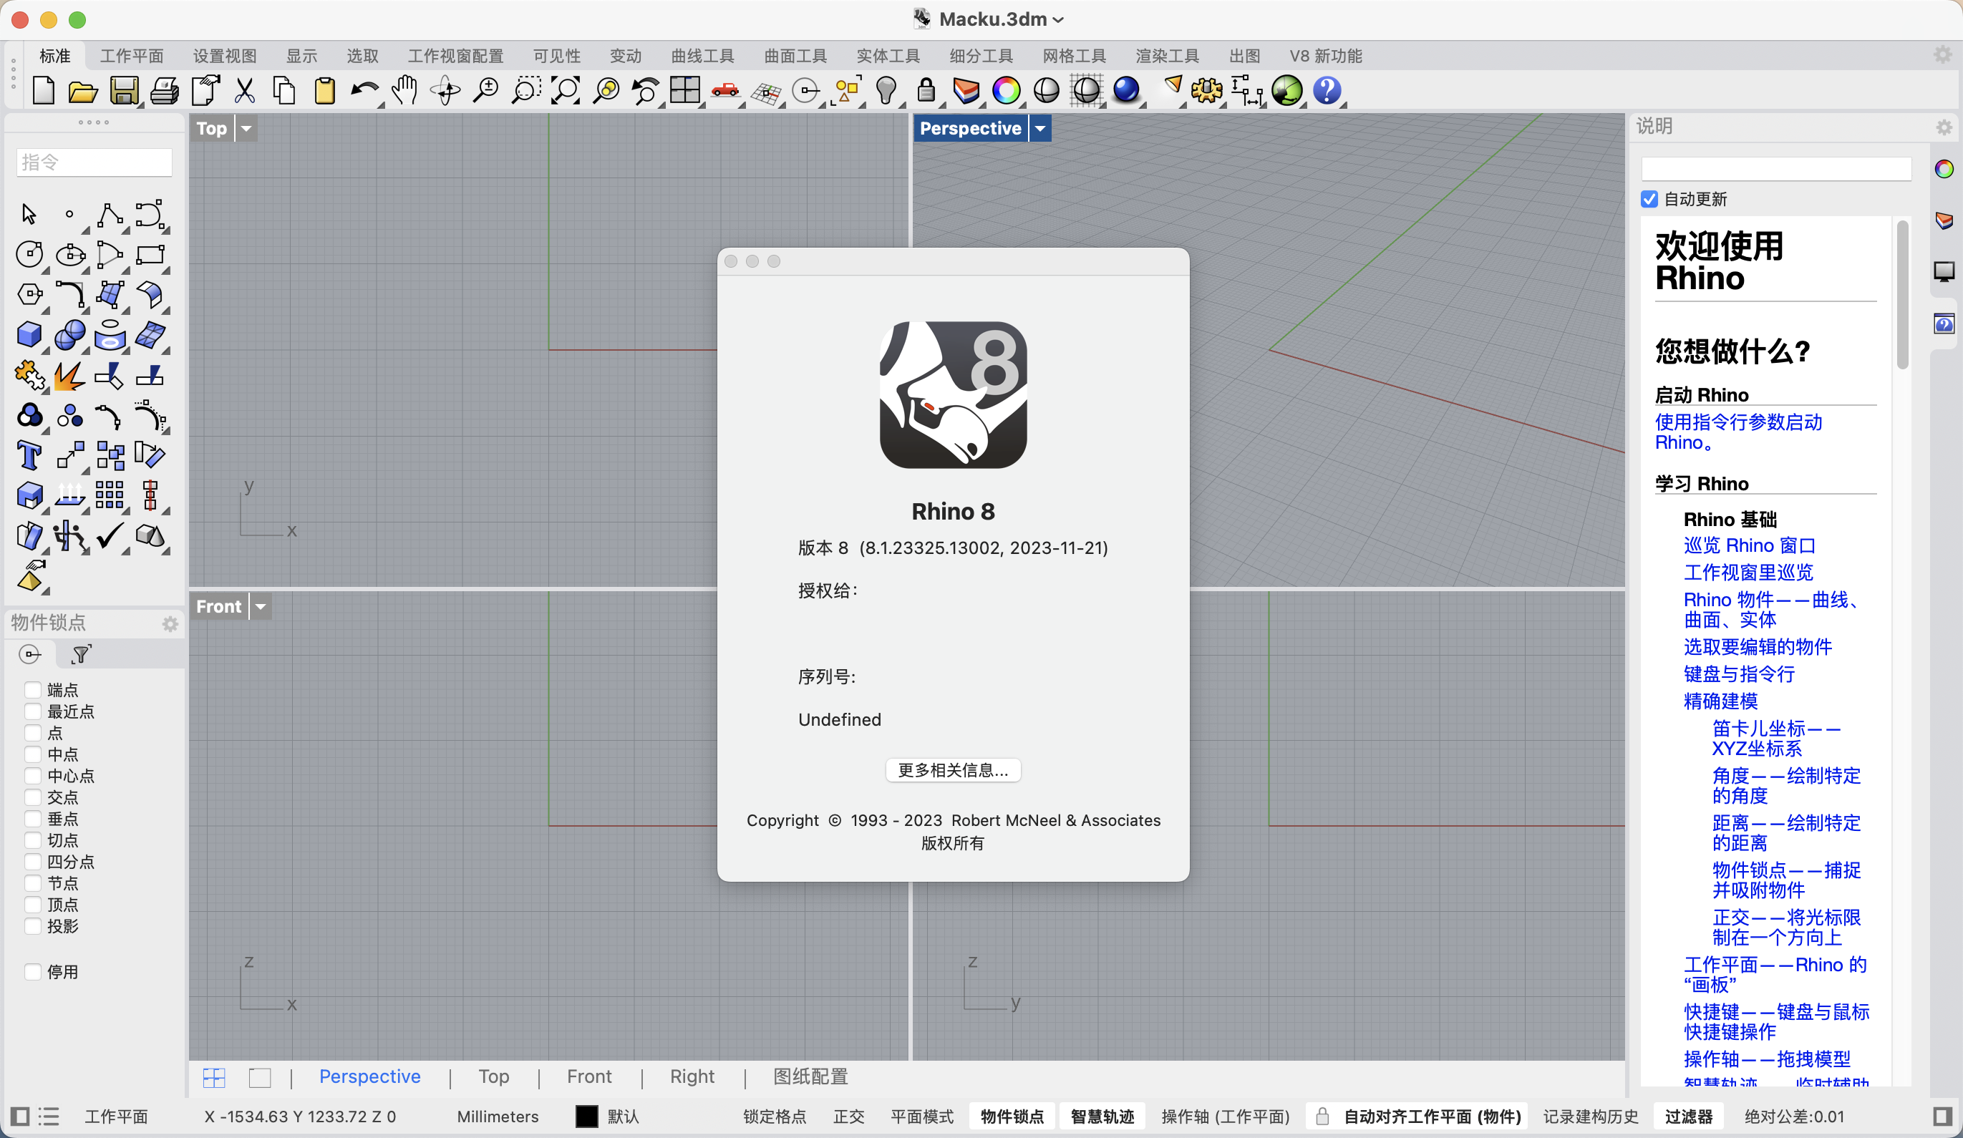Switch to the 实体工具 toolbar tab
The width and height of the screenshot is (1963, 1138).
[888, 56]
